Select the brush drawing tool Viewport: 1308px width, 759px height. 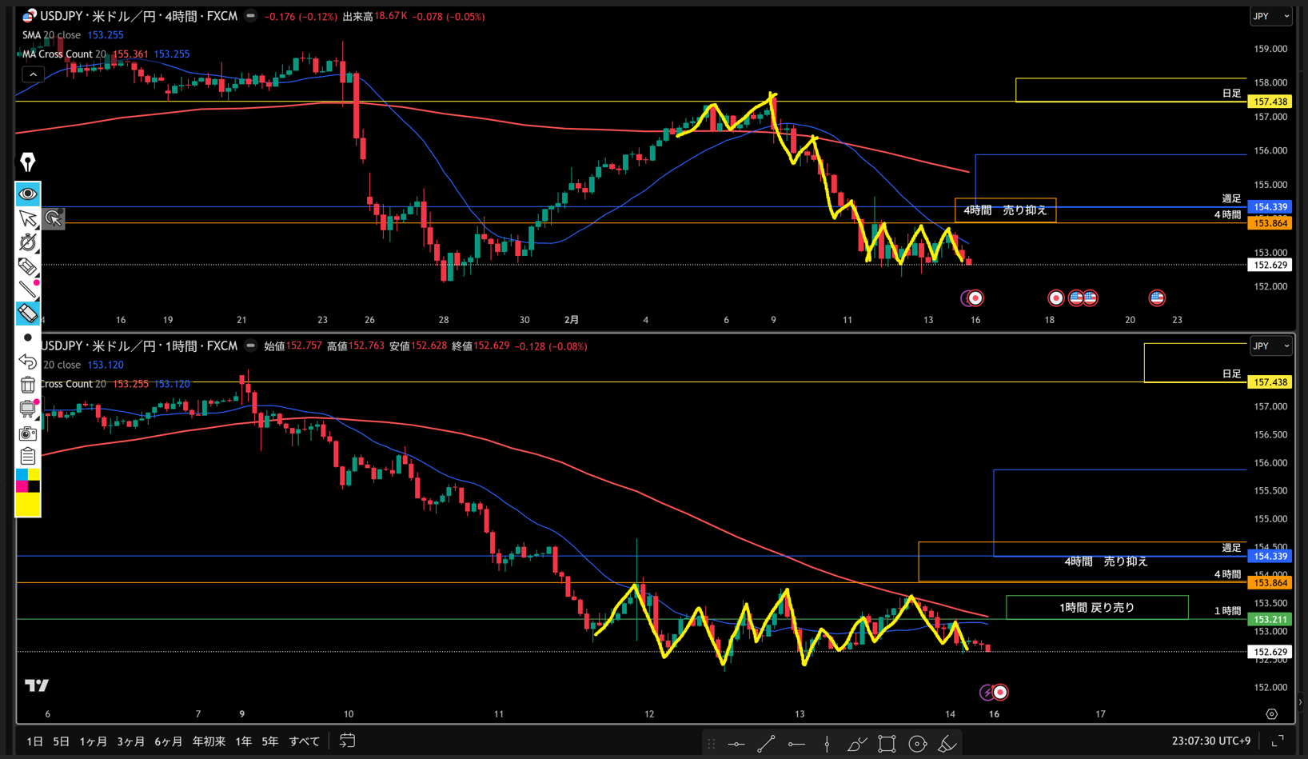coord(947,744)
